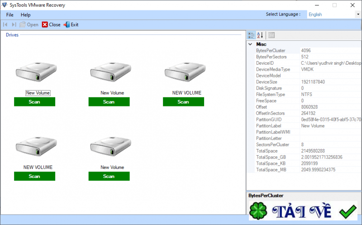Select the TotalSpace_KB property row
This screenshot has height=225, width=362.
coord(307,163)
